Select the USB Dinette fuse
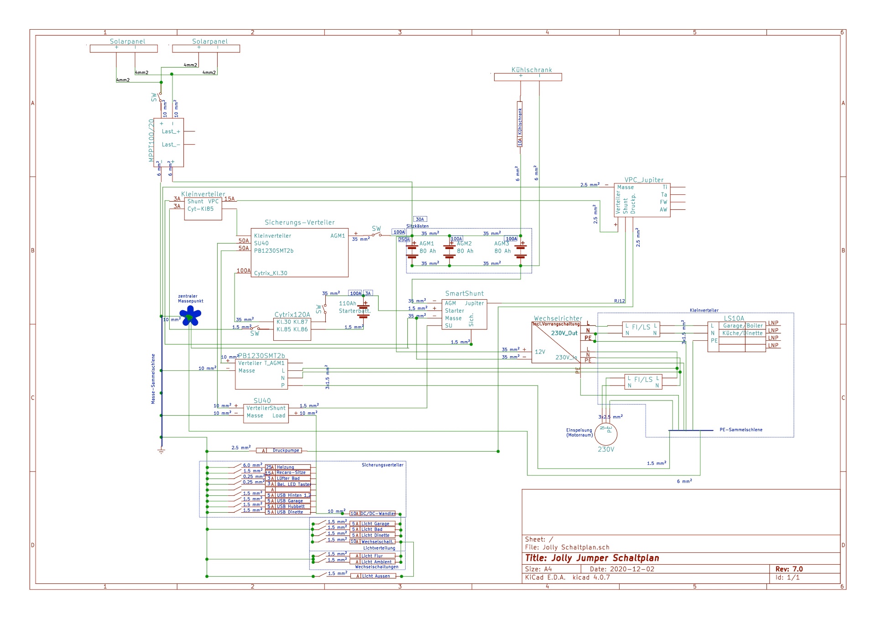 click(x=288, y=512)
